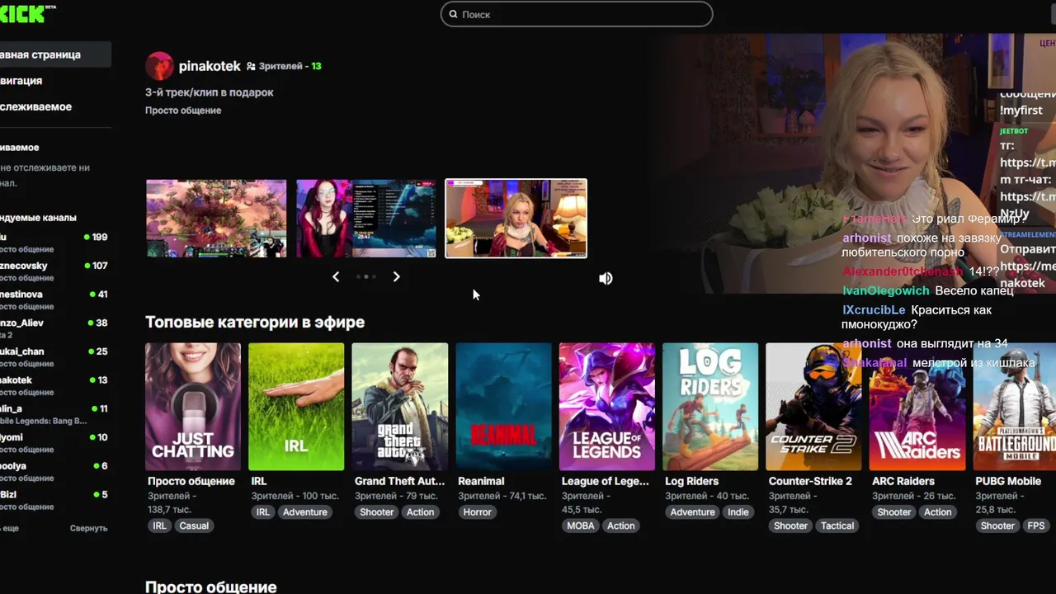Open Reanimal category cover
The height and width of the screenshot is (594, 1056).
tap(503, 407)
